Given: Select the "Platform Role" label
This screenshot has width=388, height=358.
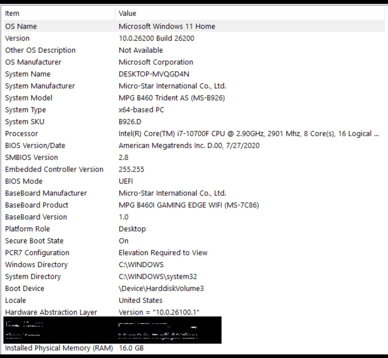Looking at the screenshot, I should pyautogui.click(x=27, y=229).
